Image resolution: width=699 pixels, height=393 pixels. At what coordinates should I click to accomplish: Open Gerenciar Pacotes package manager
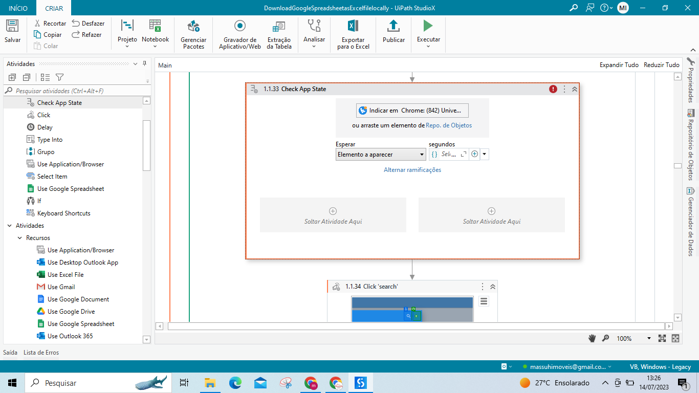pyautogui.click(x=193, y=34)
